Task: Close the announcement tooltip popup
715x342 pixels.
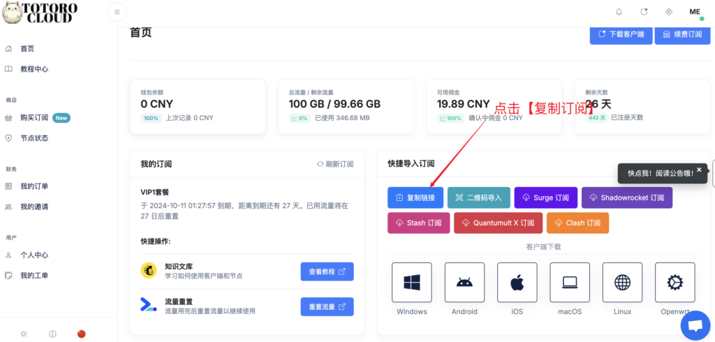Action: (699, 170)
